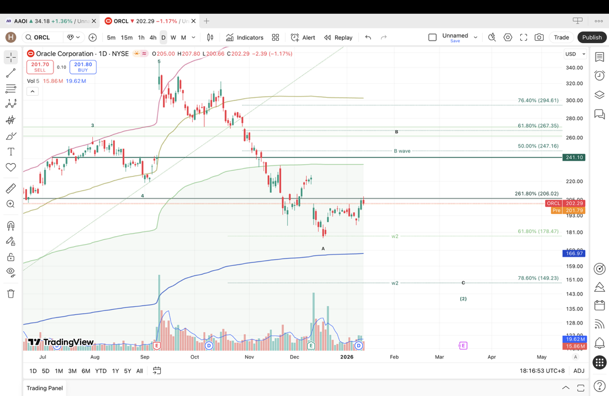Image resolution: width=609 pixels, height=396 pixels.
Task: Open the layout templates grid icon
Action: pos(275,38)
